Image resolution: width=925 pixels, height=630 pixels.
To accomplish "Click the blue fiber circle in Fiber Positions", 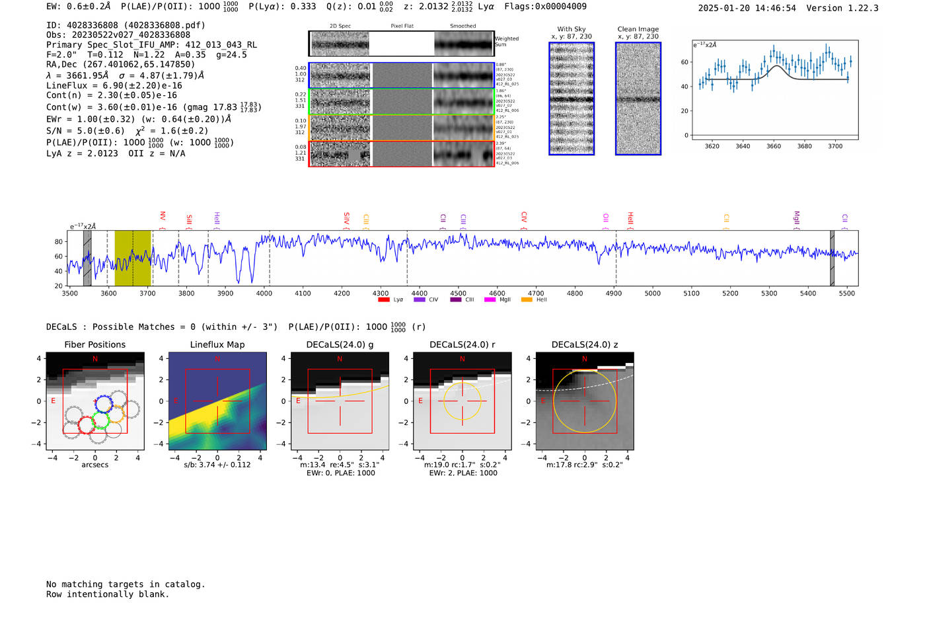I will pyautogui.click(x=104, y=405).
